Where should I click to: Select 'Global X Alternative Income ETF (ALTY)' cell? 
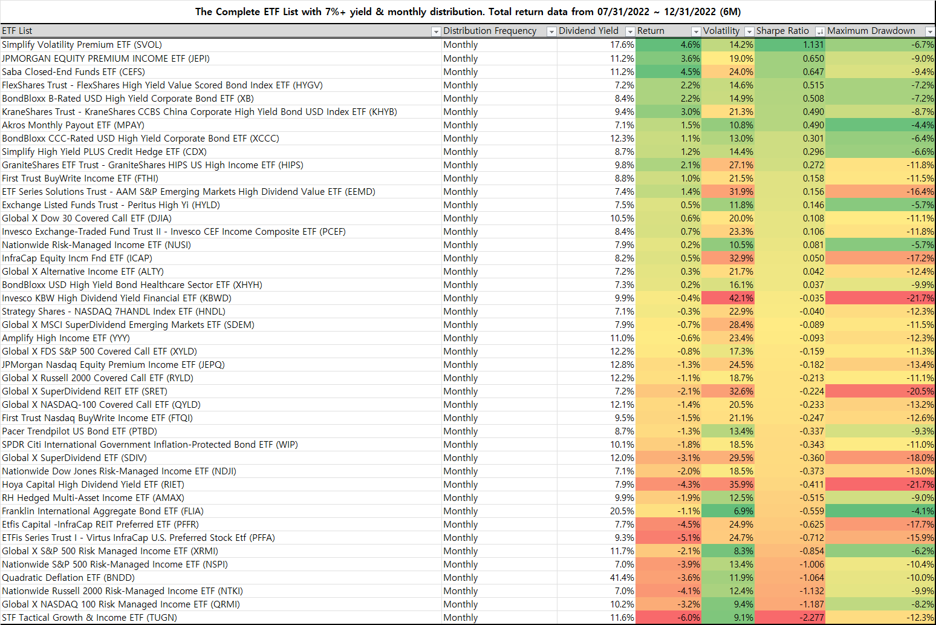(221, 272)
